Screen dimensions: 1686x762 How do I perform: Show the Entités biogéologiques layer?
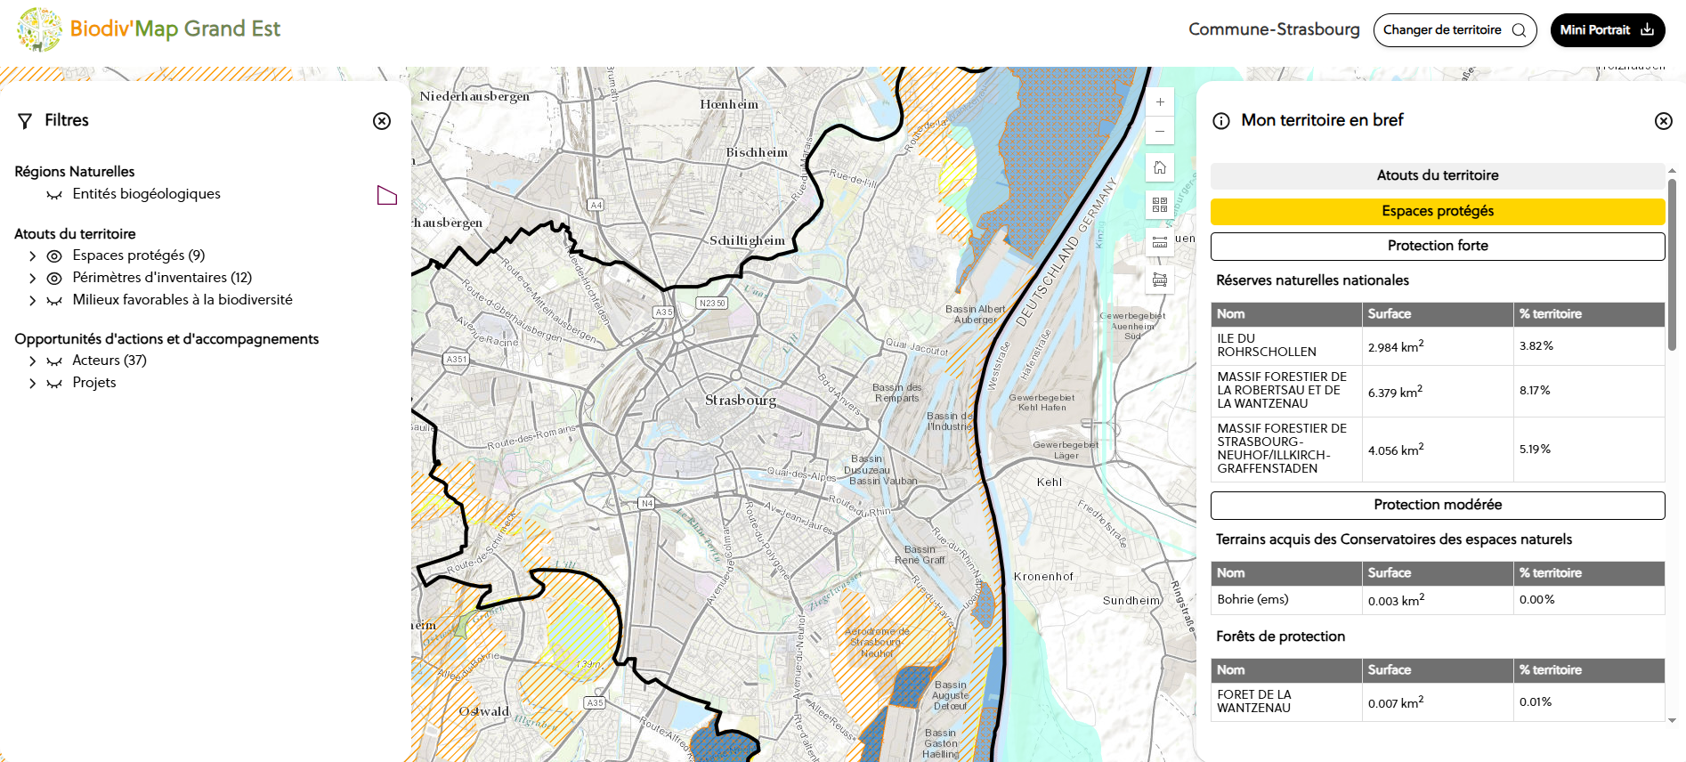[x=54, y=195]
